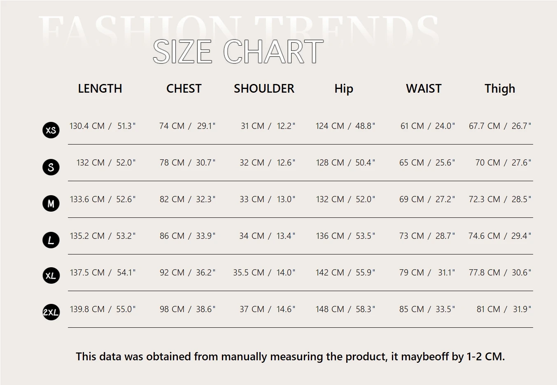Image resolution: width=557 pixels, height=385 pixels.
Task: Click the 2XL size circle icon
Action: pos(51,312)
